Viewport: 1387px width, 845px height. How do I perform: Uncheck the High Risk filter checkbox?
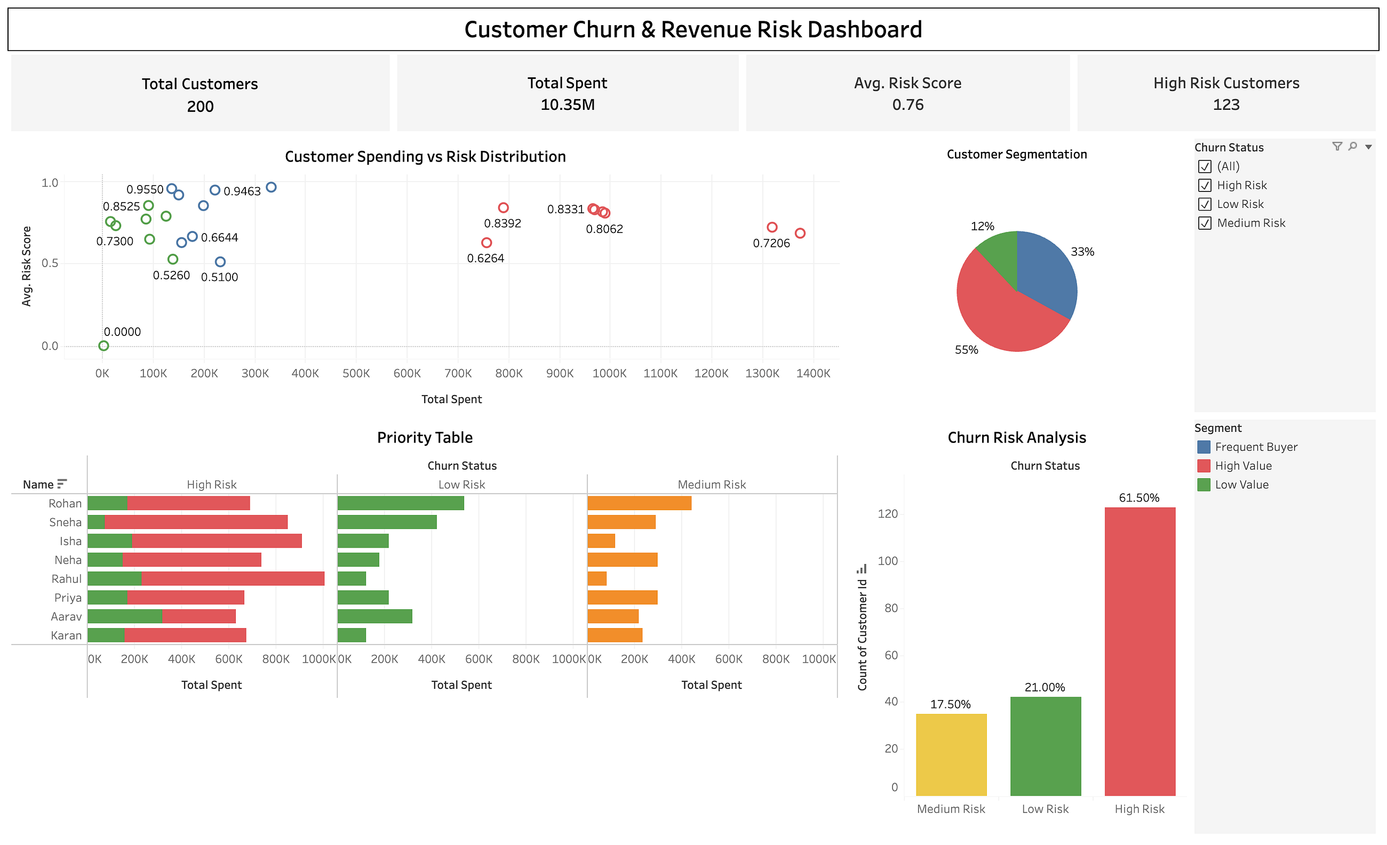click(1205, 185)
